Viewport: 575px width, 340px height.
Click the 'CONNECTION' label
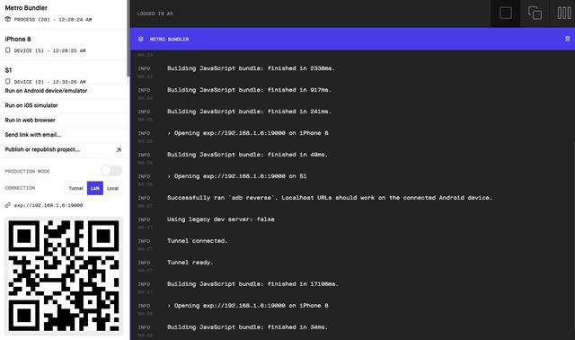20,188
